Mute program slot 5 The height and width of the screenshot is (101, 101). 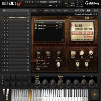pos(5,32)
